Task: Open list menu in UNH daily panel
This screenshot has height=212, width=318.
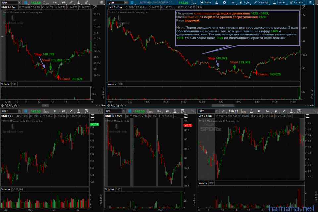Action: [x=99, y=111]
